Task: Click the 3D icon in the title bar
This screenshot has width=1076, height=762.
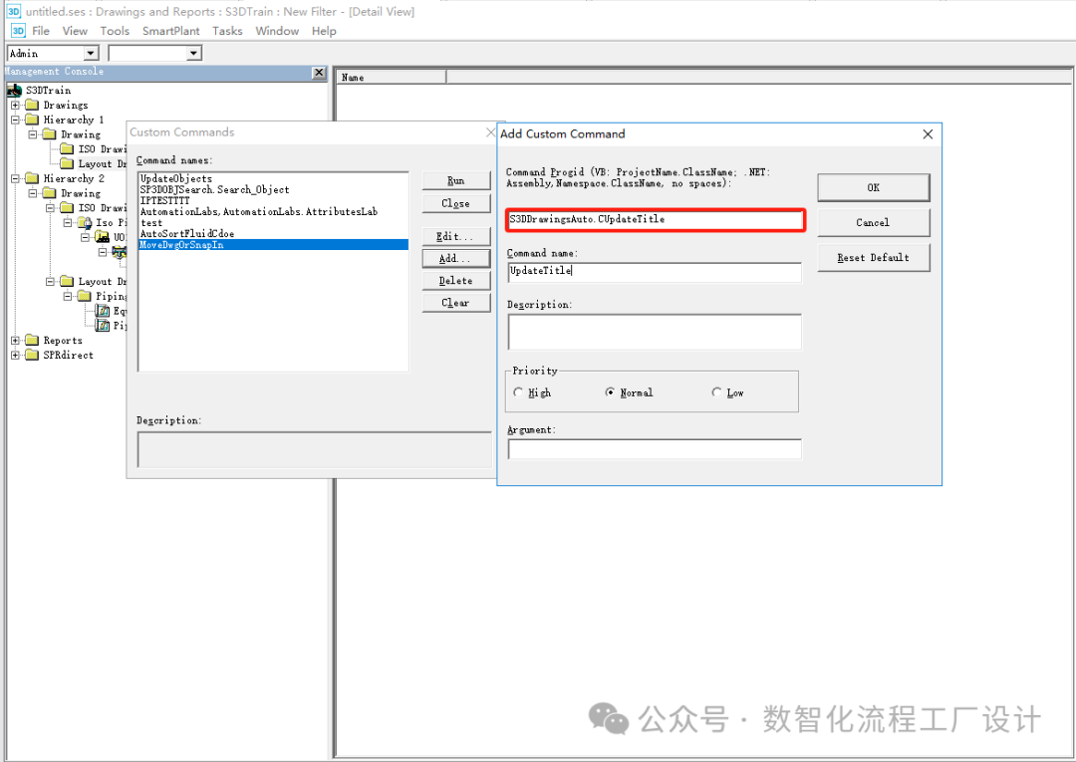Action: pyautogui.click(x=14, y=11)
